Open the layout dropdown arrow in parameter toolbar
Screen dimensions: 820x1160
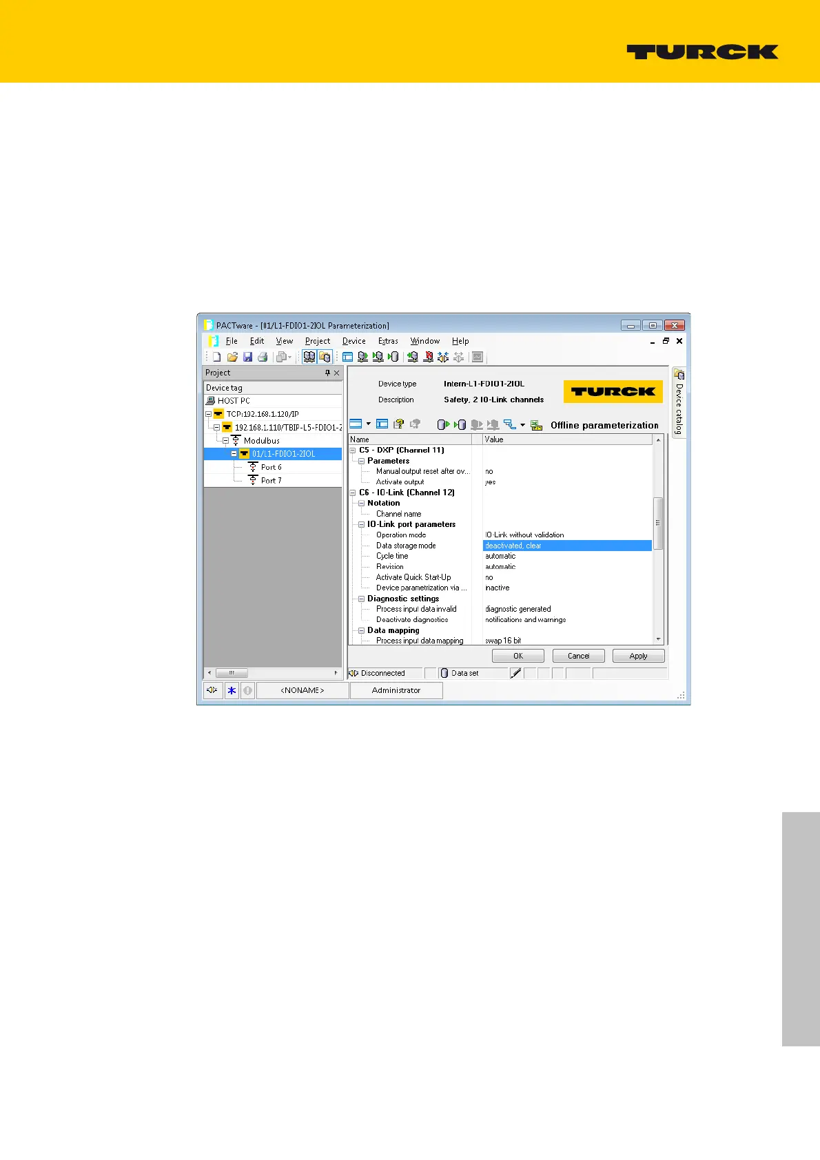(368, 424)
